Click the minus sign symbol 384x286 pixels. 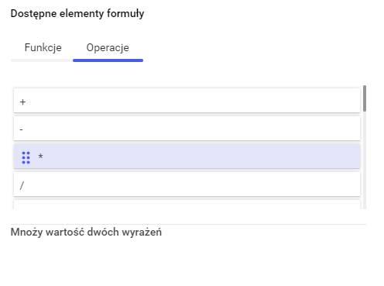pyautogui.click(x=21, y=129)
